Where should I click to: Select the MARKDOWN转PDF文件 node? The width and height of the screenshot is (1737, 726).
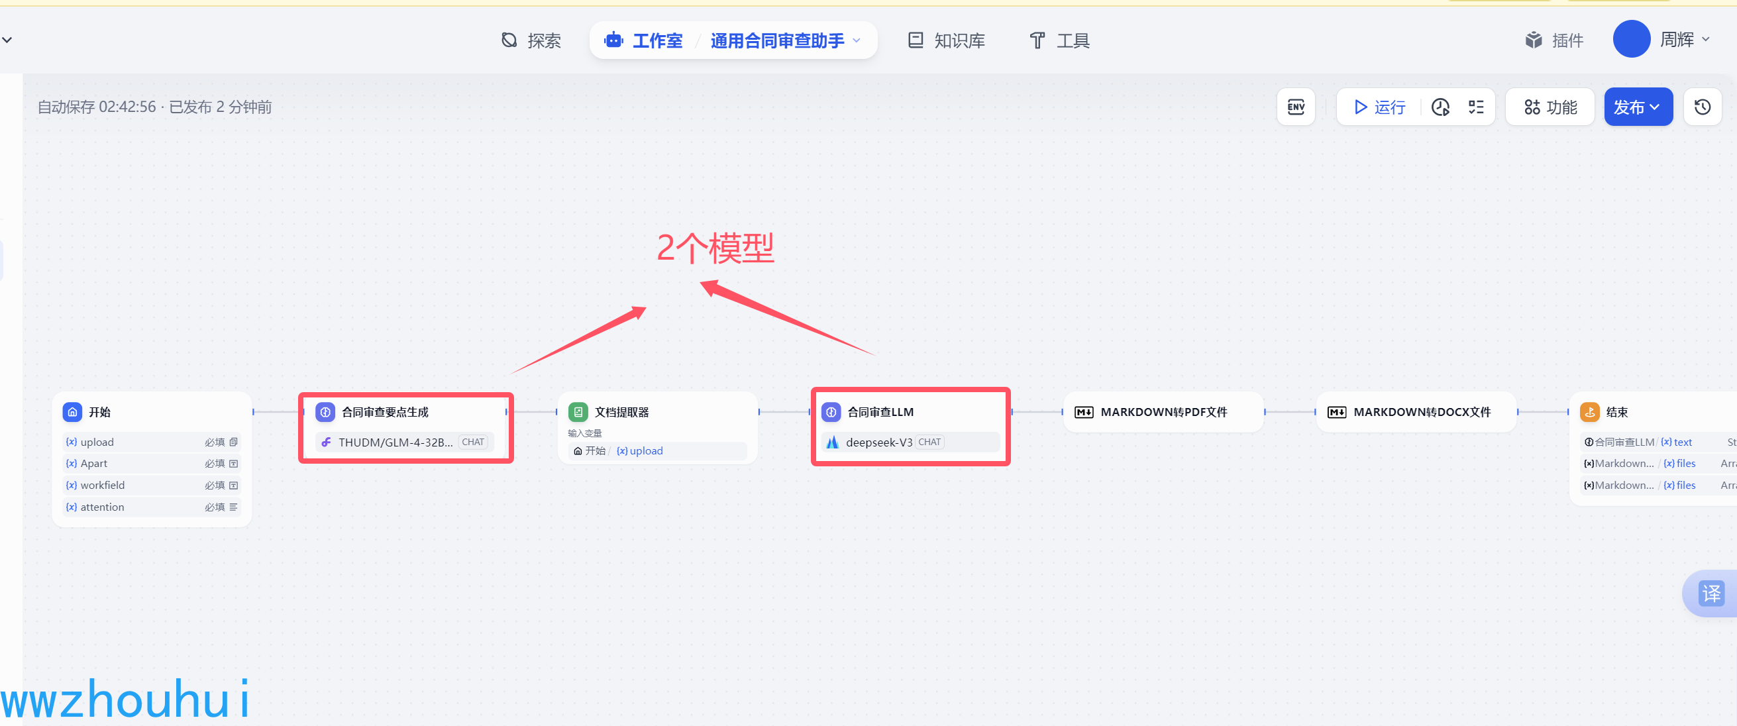[1163, 412]
